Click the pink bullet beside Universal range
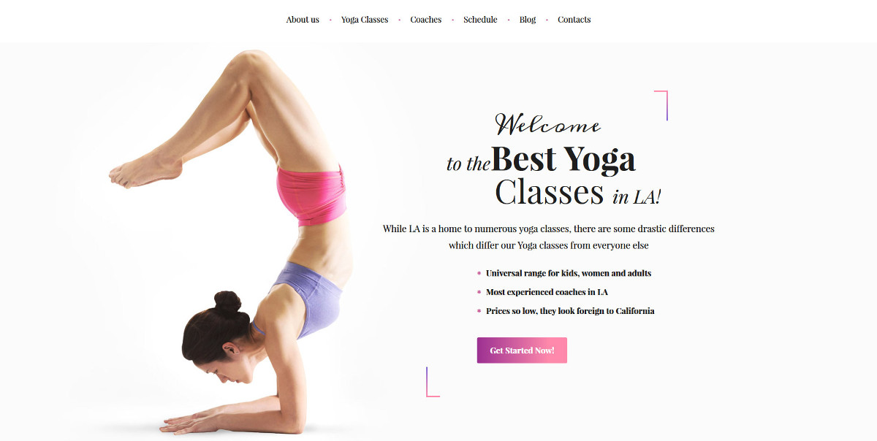 pyautogui.click(x=479, y=273)
